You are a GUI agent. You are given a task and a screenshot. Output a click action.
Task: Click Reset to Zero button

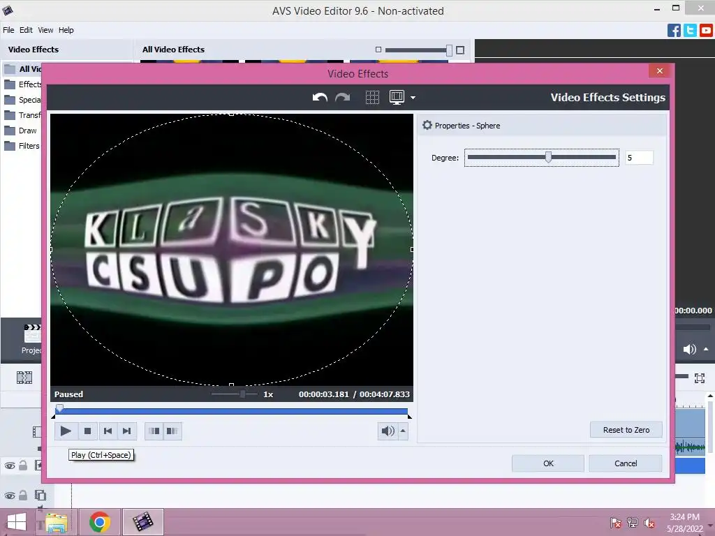tap(626, 430)
